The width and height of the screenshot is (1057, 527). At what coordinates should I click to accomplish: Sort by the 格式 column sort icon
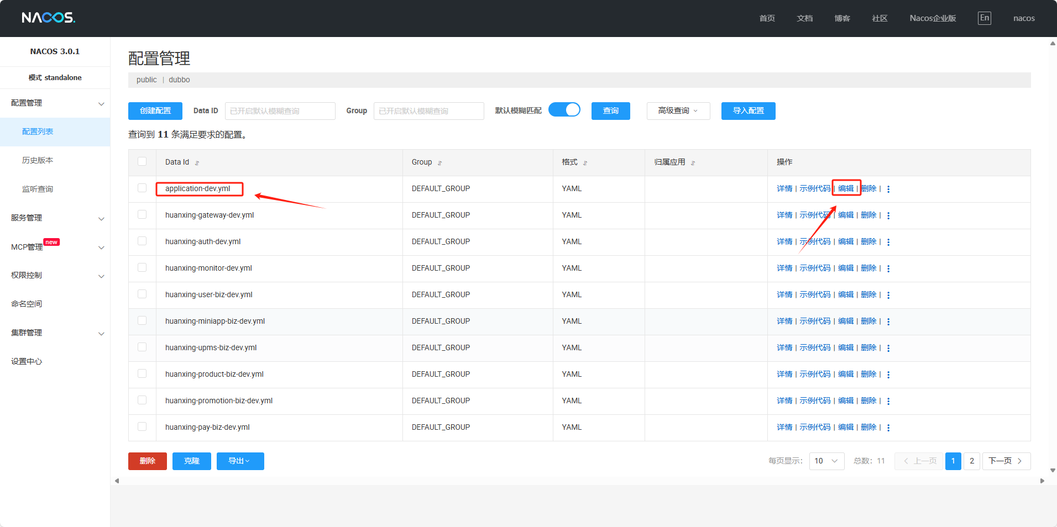pos(585,163)
